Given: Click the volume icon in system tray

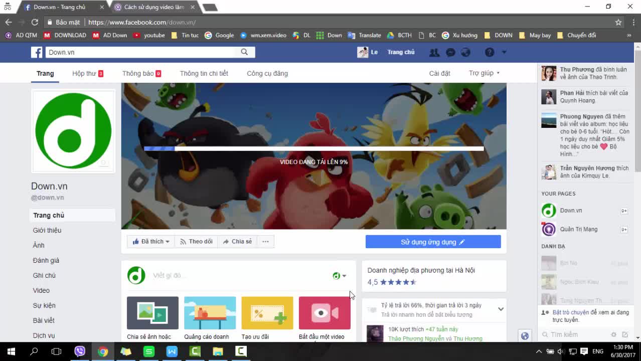Looking at the screenshot, I should [x=561, y=351].
